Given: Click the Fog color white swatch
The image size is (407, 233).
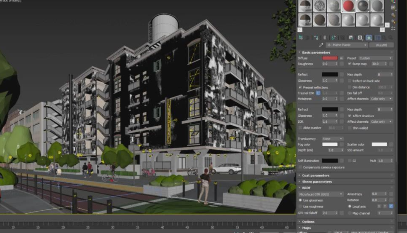Looking at the screenshot, I should [330, 144].
